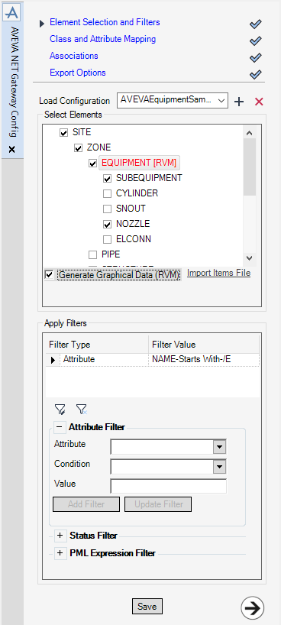Check the PIPE checkbox

(x=93, y=255)
